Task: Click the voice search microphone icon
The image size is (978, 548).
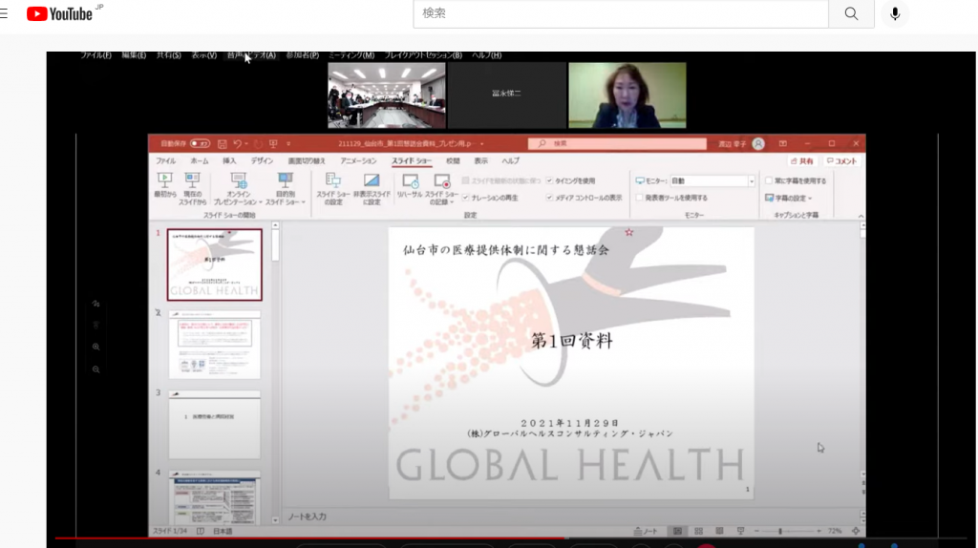Action: pos(895,13)
